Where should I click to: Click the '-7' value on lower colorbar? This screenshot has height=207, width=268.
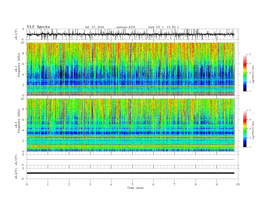250,147
